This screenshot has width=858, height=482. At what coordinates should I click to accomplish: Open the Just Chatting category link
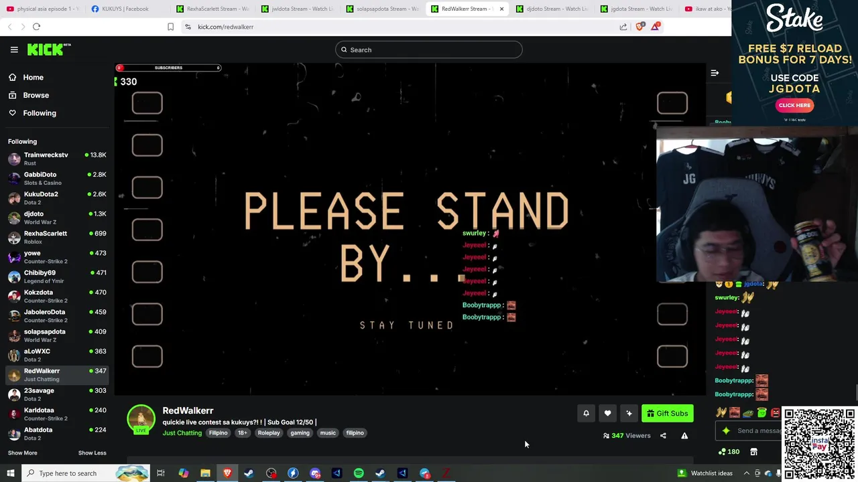(182, 433)
